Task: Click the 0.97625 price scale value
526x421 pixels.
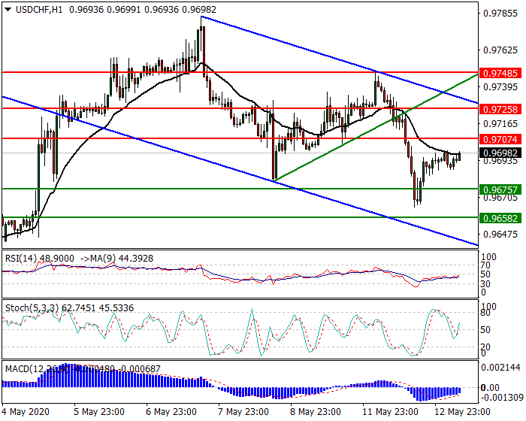Action: 500,50
